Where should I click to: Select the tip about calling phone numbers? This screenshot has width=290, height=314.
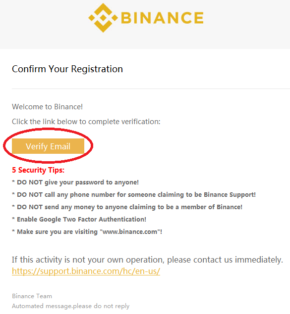(134, 195)
